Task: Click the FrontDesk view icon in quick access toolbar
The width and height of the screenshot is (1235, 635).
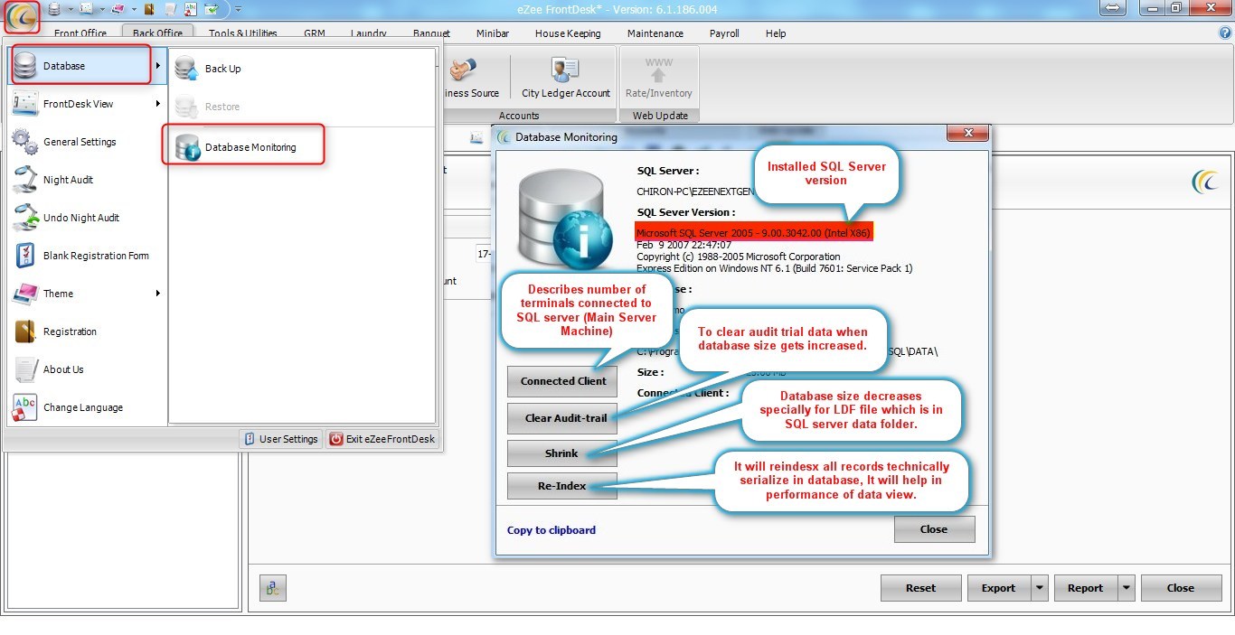Action: coord(86,9)
